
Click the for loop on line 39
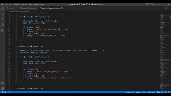pos(36,17)
